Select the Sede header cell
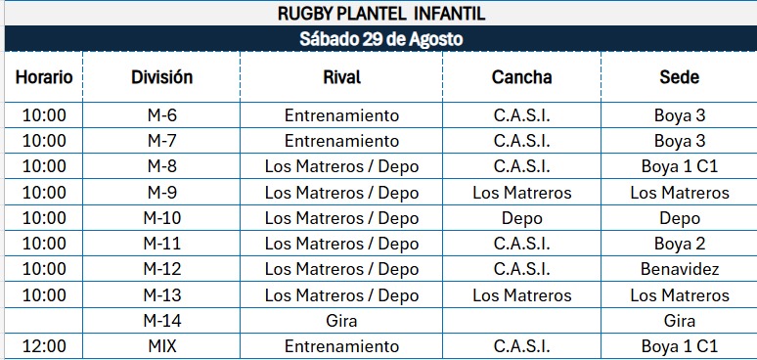Viewport: 757px width, 360px height. coord(680,76)
